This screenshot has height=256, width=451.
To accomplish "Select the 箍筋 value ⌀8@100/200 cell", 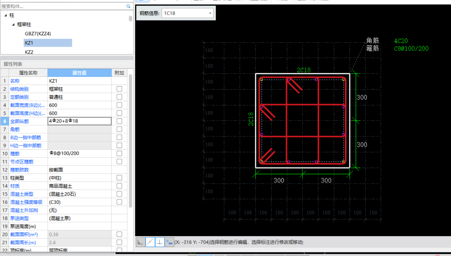I will point(80,153).
